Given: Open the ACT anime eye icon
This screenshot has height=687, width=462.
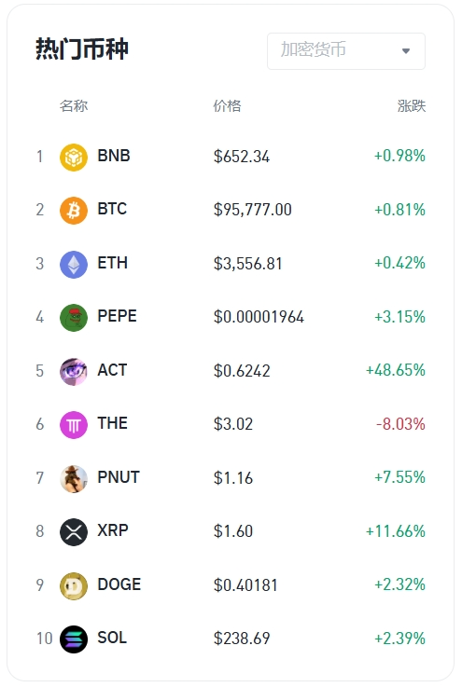Looking at the screenshot, I should coord(74,372).
